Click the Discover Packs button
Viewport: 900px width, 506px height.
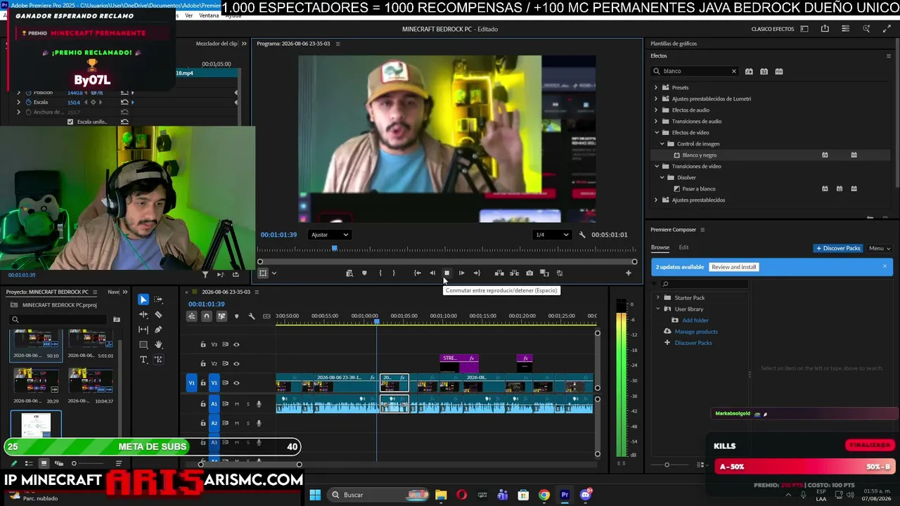838,248
